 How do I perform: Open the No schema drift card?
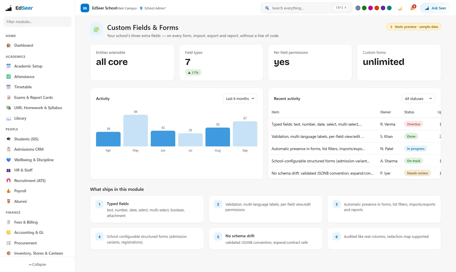tap(266, 239)
